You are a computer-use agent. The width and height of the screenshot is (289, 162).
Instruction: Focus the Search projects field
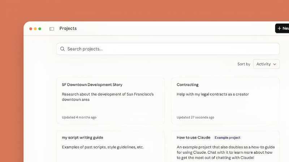pyautogui.click(x=168, y=49)
